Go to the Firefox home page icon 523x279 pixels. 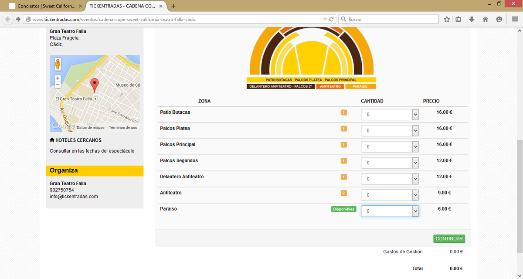485,19
